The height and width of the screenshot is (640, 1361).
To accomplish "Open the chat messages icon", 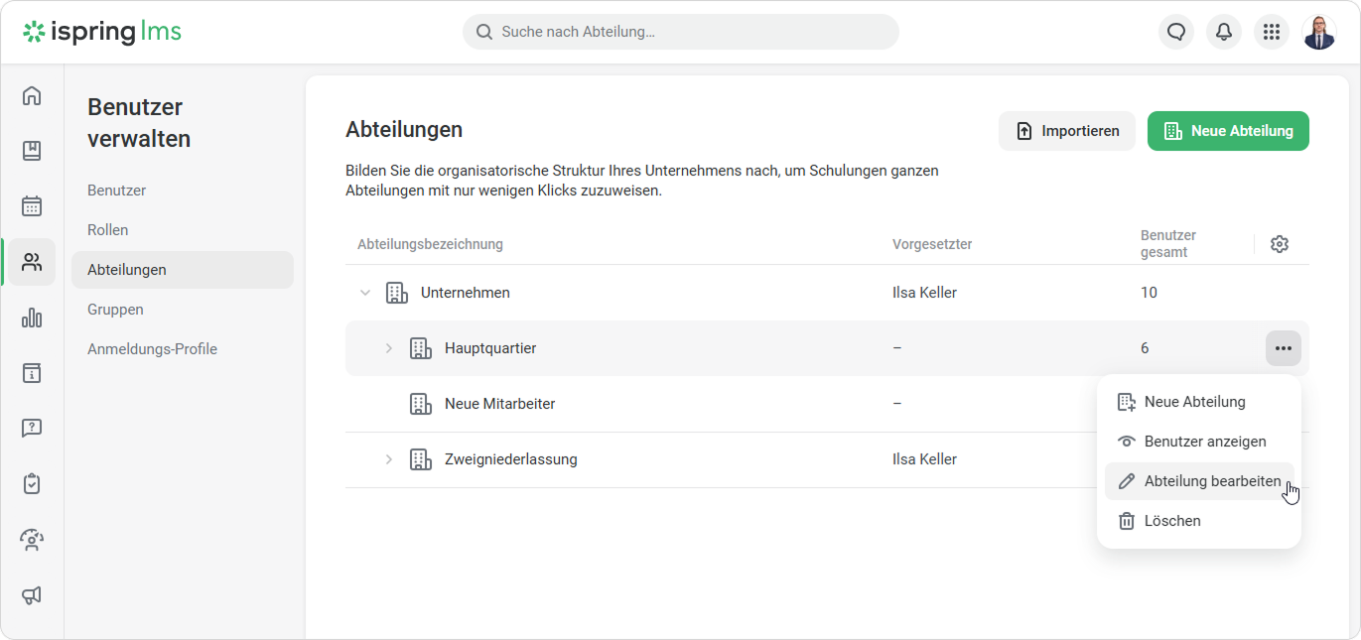I will (x=1176, y=32).
